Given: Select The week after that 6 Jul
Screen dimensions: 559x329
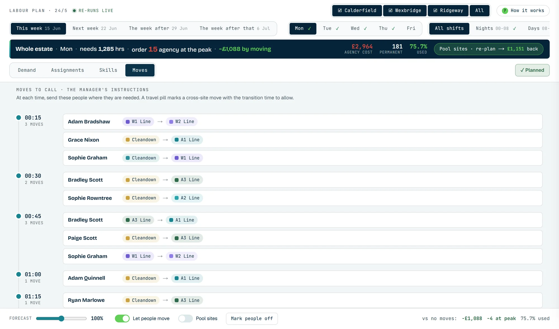Looking at the screenshot, I should [235, 28].
